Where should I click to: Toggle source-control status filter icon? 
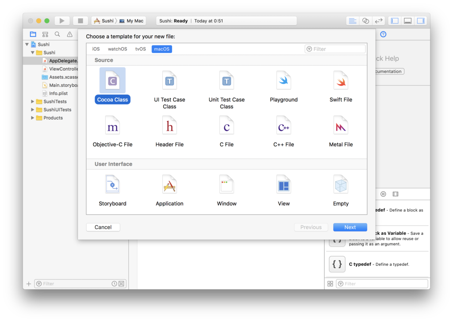[x=121, y=284]
